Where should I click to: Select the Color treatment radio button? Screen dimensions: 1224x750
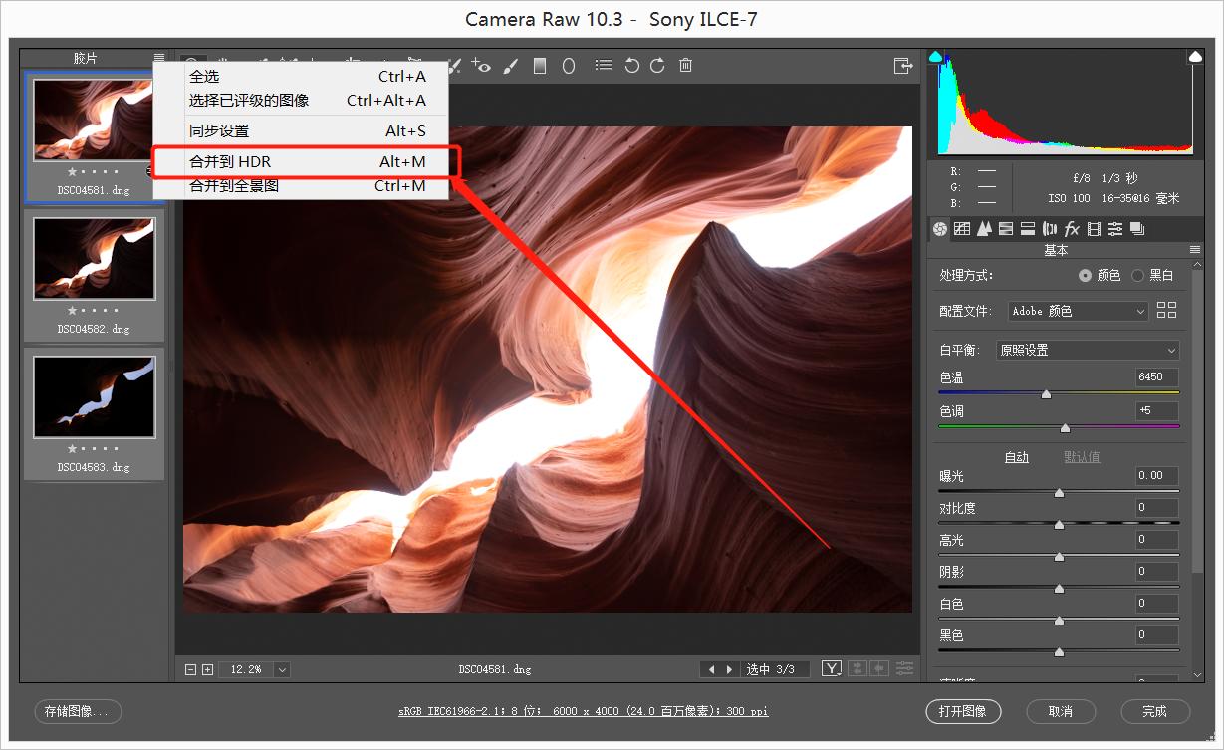pyautogui.click(x=1085, y=275)
